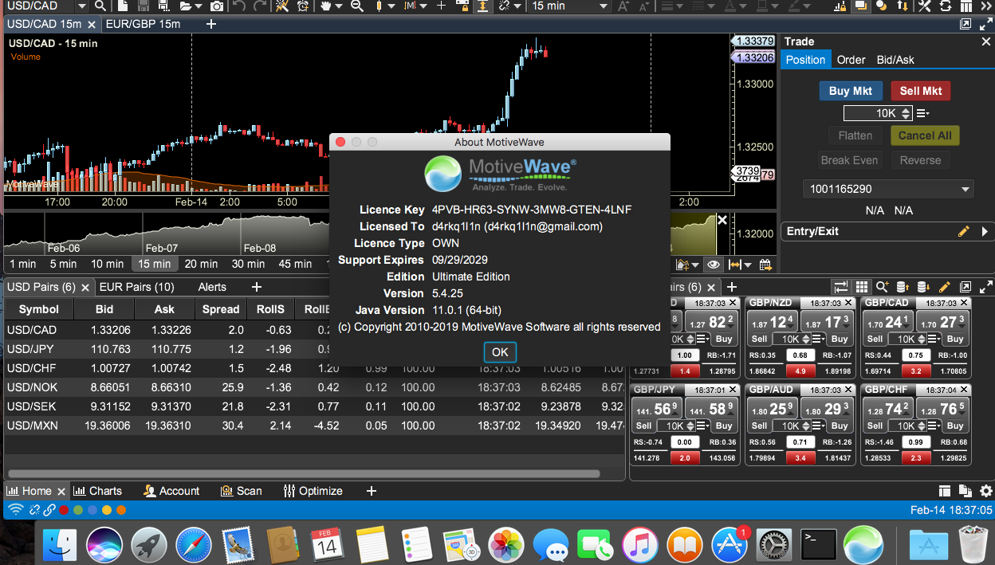
Task: Click Buy on the GBP/NZD tile
Action: point(840,339)
